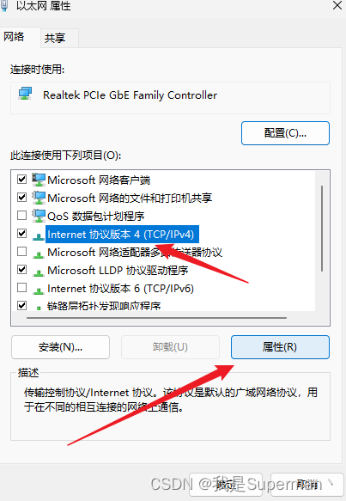Enable the QoS 数据包计划程序 checkbox
Viewport: 346px width, 501px height.
tap(21, 216)
